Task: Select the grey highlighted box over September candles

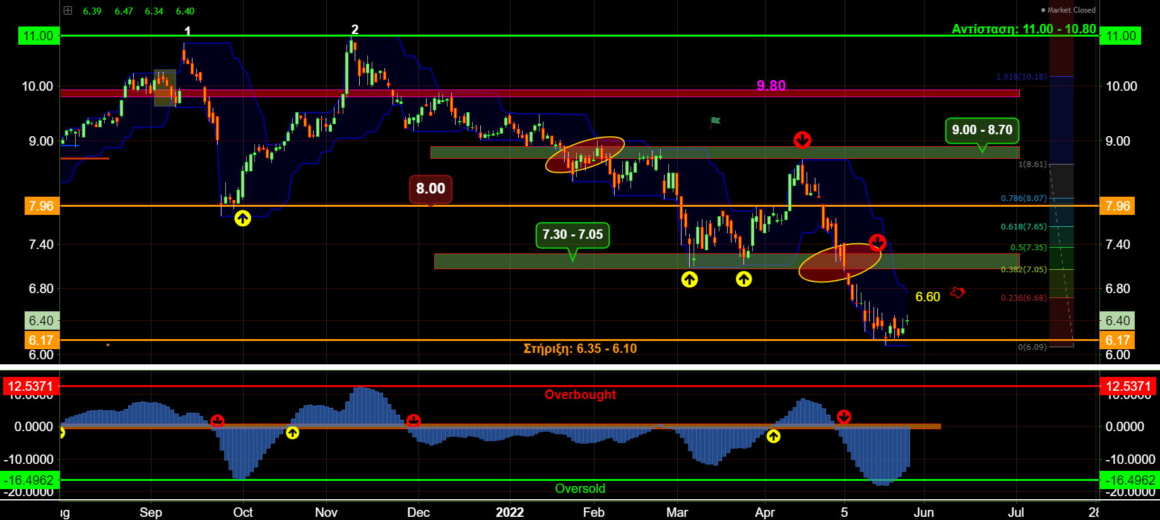Action: [x=165, y=88]
